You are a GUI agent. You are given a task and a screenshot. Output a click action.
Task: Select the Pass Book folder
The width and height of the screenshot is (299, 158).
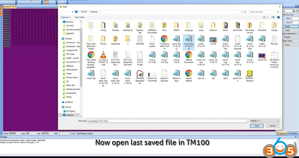pyautogui.click(x=262, y=27)
